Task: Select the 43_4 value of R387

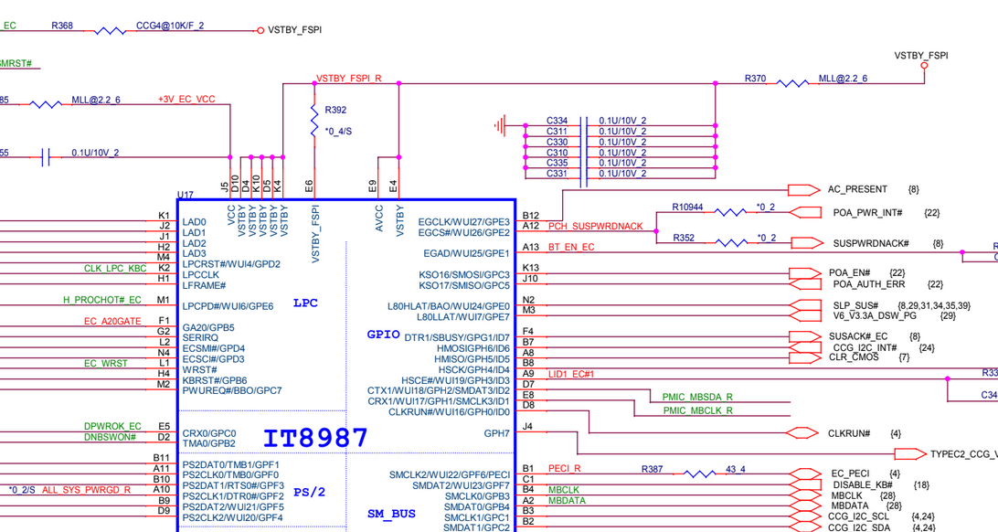Action: pos(735,469)
